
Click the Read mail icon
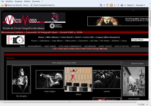point(118,5)
